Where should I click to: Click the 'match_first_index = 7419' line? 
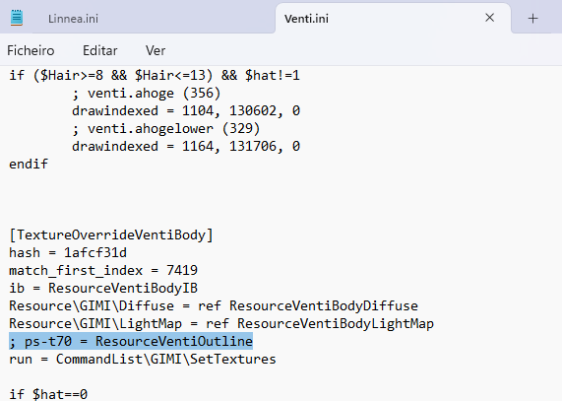[x=103, y=270]
